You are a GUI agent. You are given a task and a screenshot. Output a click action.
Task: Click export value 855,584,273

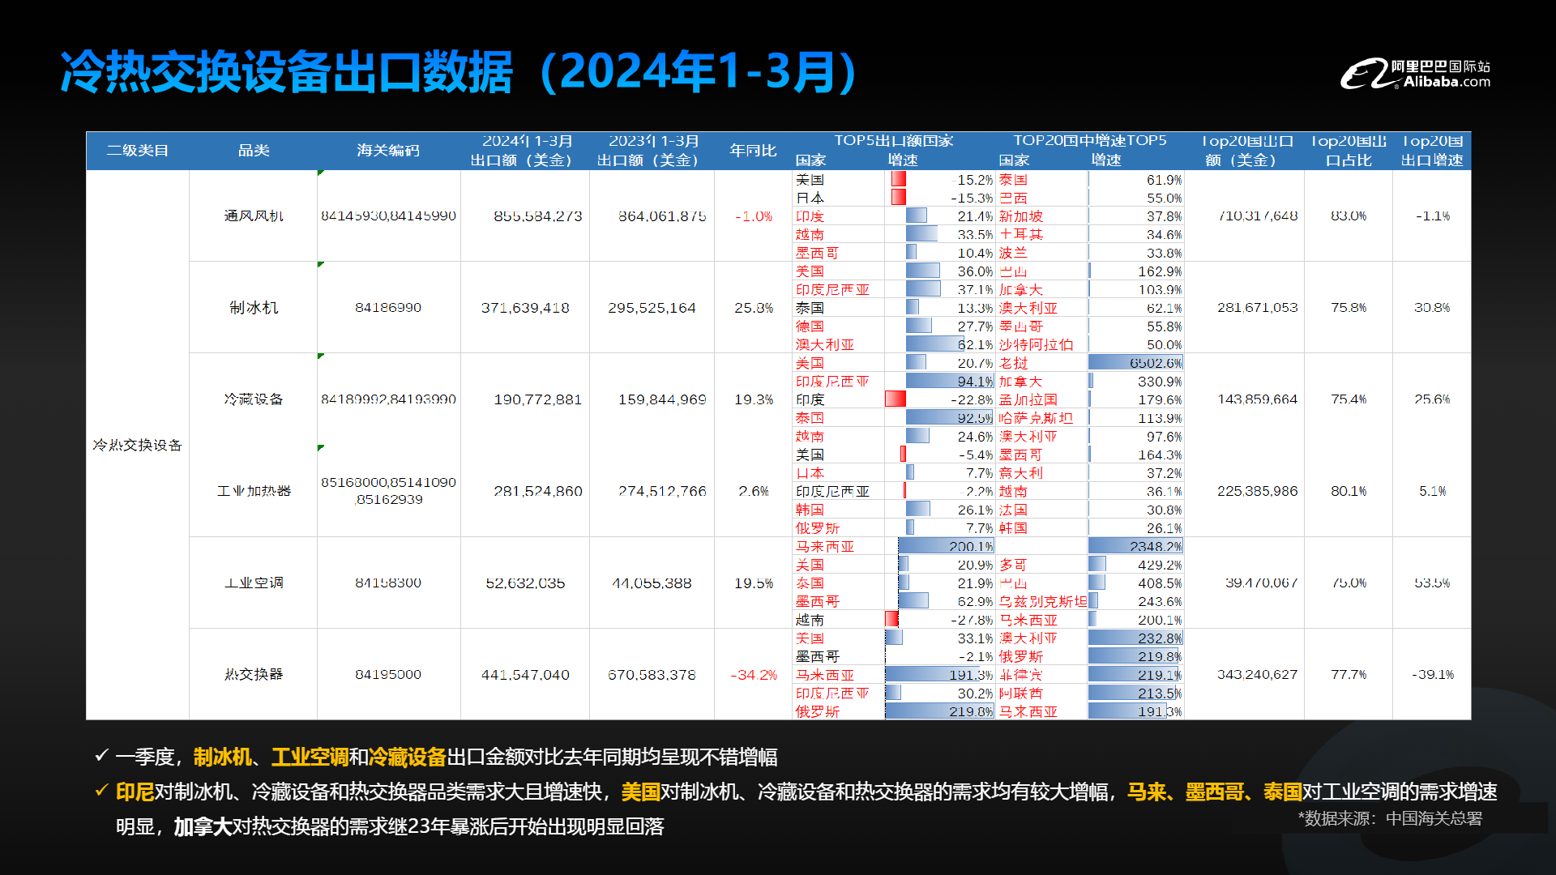point(538,216)
